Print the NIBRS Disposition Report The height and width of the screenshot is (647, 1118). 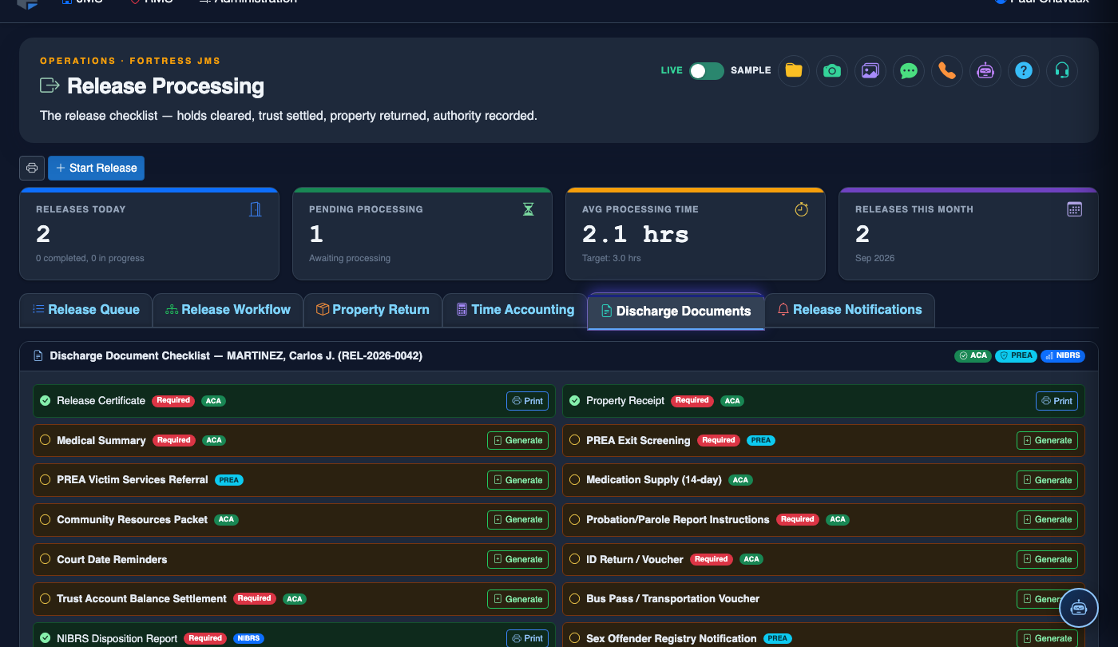pos(527,638)
